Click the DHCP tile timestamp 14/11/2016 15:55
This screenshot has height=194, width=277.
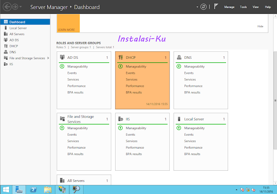(157, 104)
